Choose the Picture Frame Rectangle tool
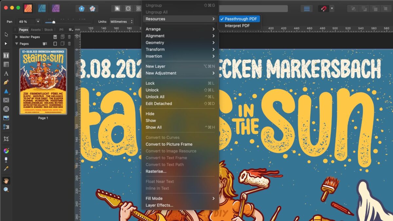 [6, 100]
